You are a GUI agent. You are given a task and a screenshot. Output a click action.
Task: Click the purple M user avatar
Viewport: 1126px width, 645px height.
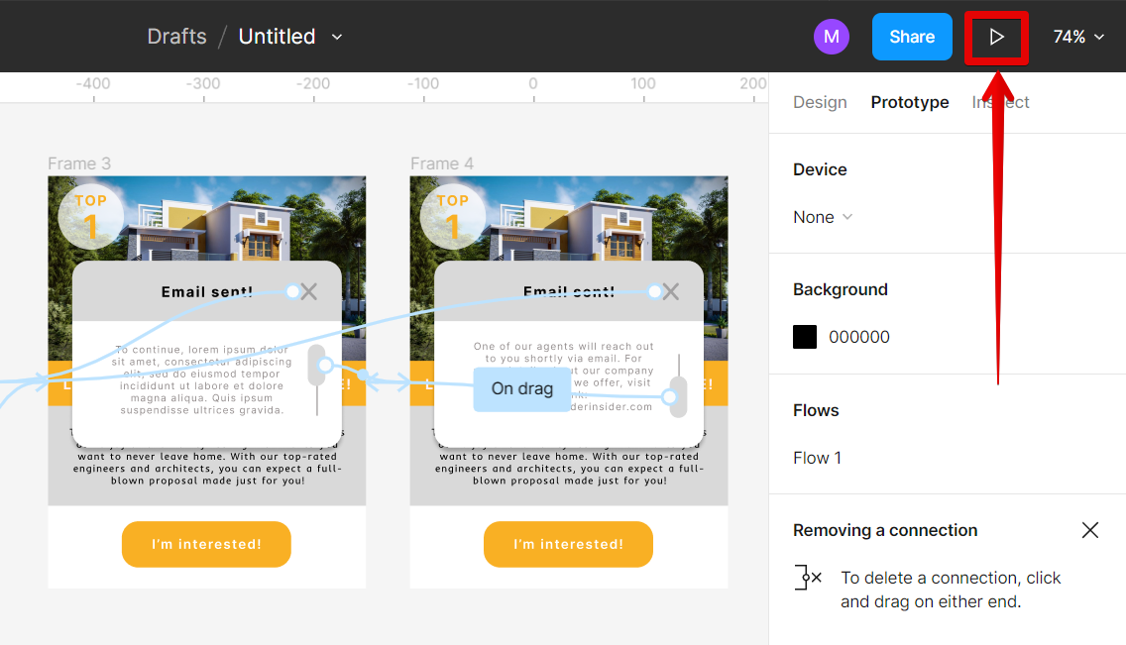(x=831, y=38)
